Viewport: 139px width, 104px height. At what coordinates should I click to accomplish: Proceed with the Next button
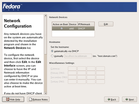point(130,99)
